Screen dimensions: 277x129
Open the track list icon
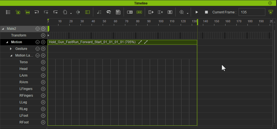8,12
